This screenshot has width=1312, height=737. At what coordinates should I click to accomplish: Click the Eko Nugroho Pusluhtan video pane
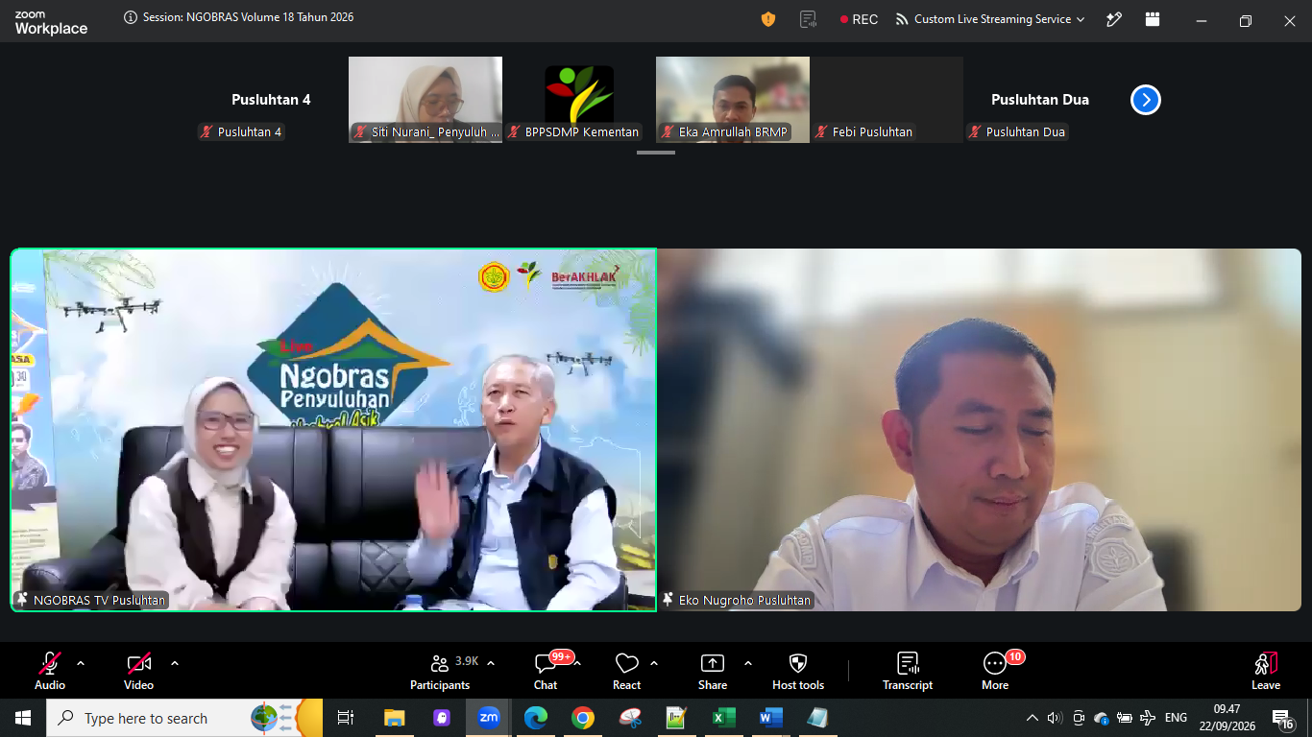[980, 430]
